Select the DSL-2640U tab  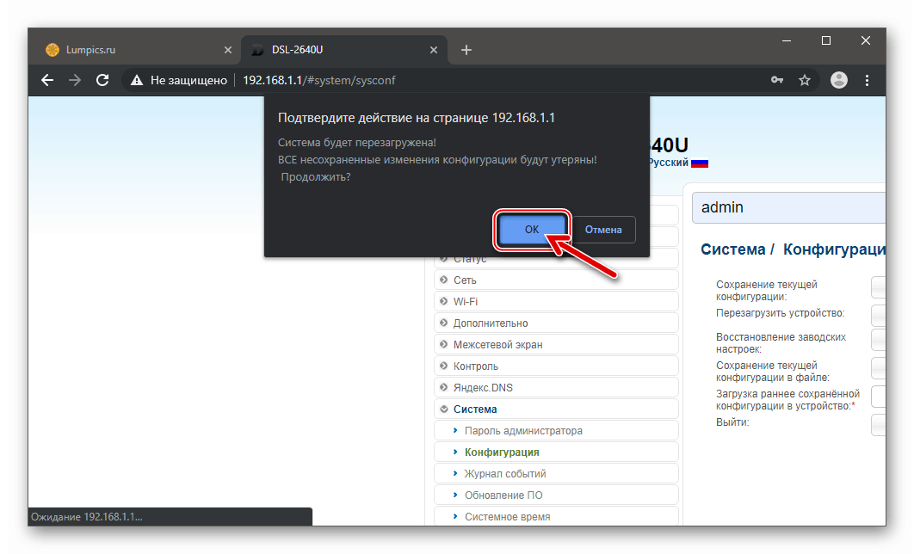coord(344,50)
